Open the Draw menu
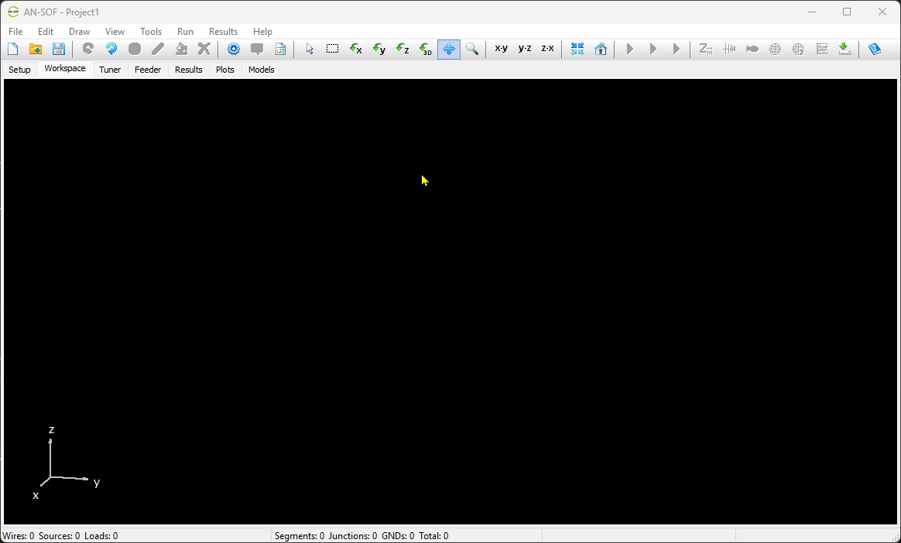This screenshot has height=543, width=901. point(79,32)
